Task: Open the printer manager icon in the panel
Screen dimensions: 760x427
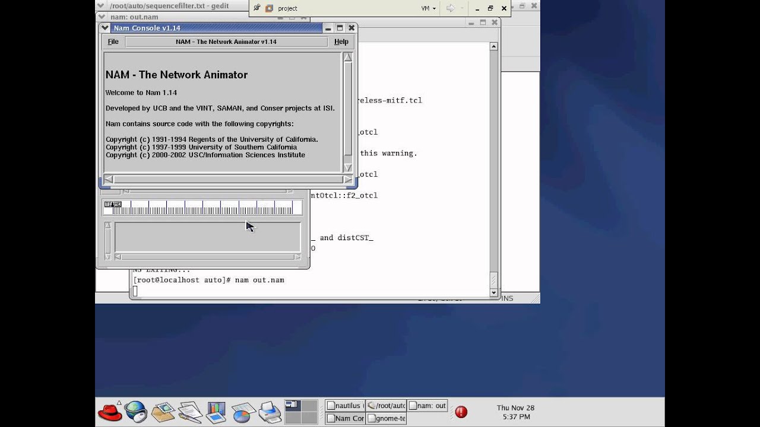Action: point(270,412)
